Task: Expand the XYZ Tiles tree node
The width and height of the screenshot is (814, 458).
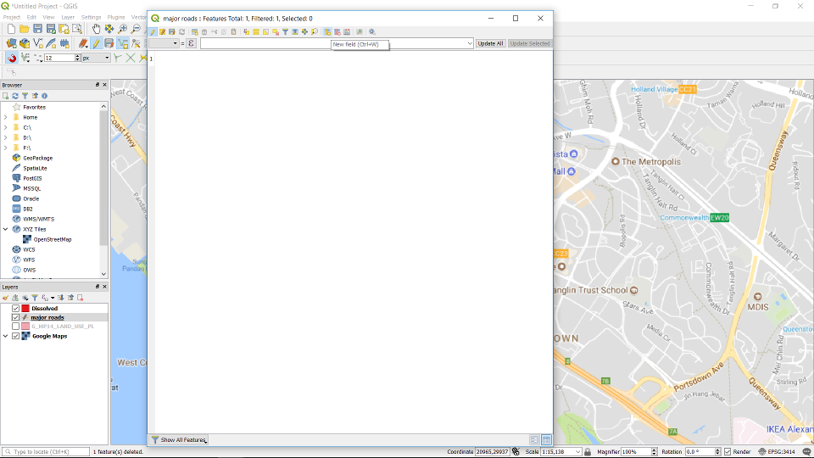Action: point(5,229)
